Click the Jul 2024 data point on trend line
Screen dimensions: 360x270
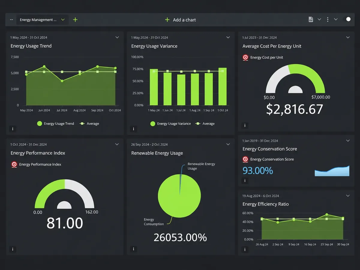tap(62, 81)
